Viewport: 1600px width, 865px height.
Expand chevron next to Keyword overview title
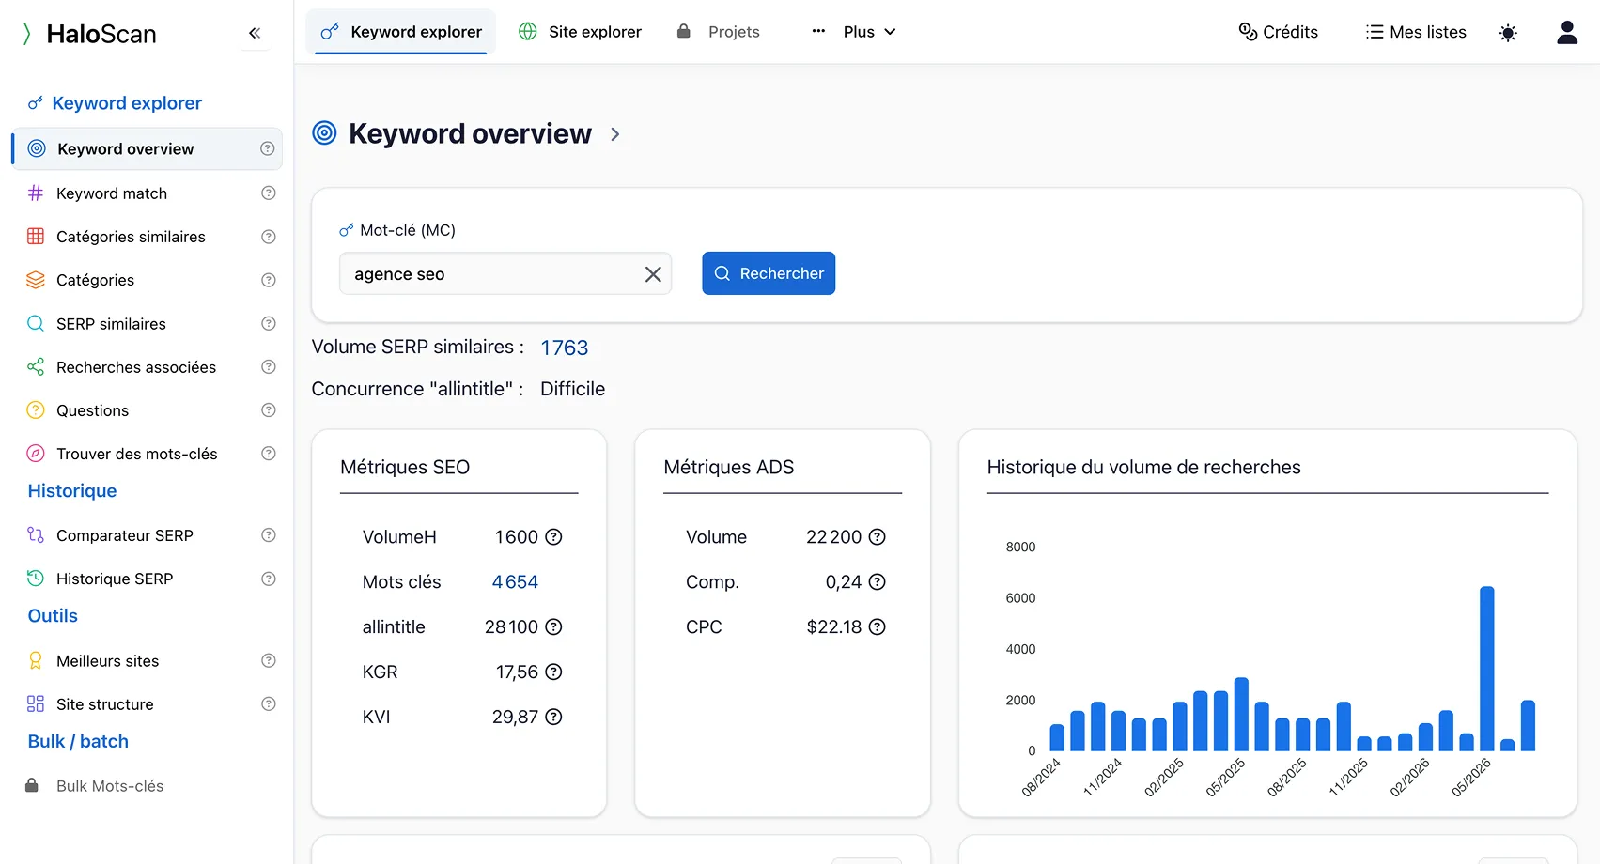[615, 134]
